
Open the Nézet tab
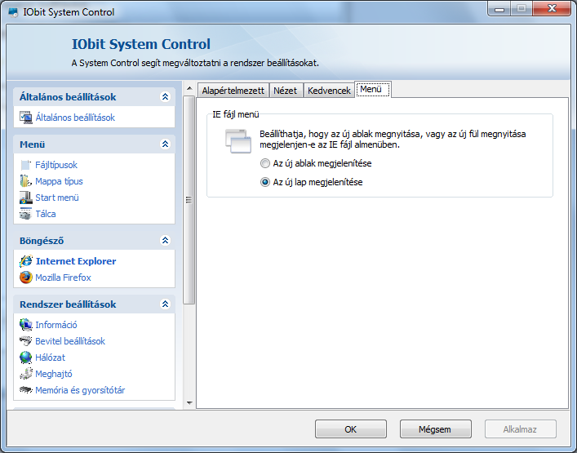tap(285, 91)
